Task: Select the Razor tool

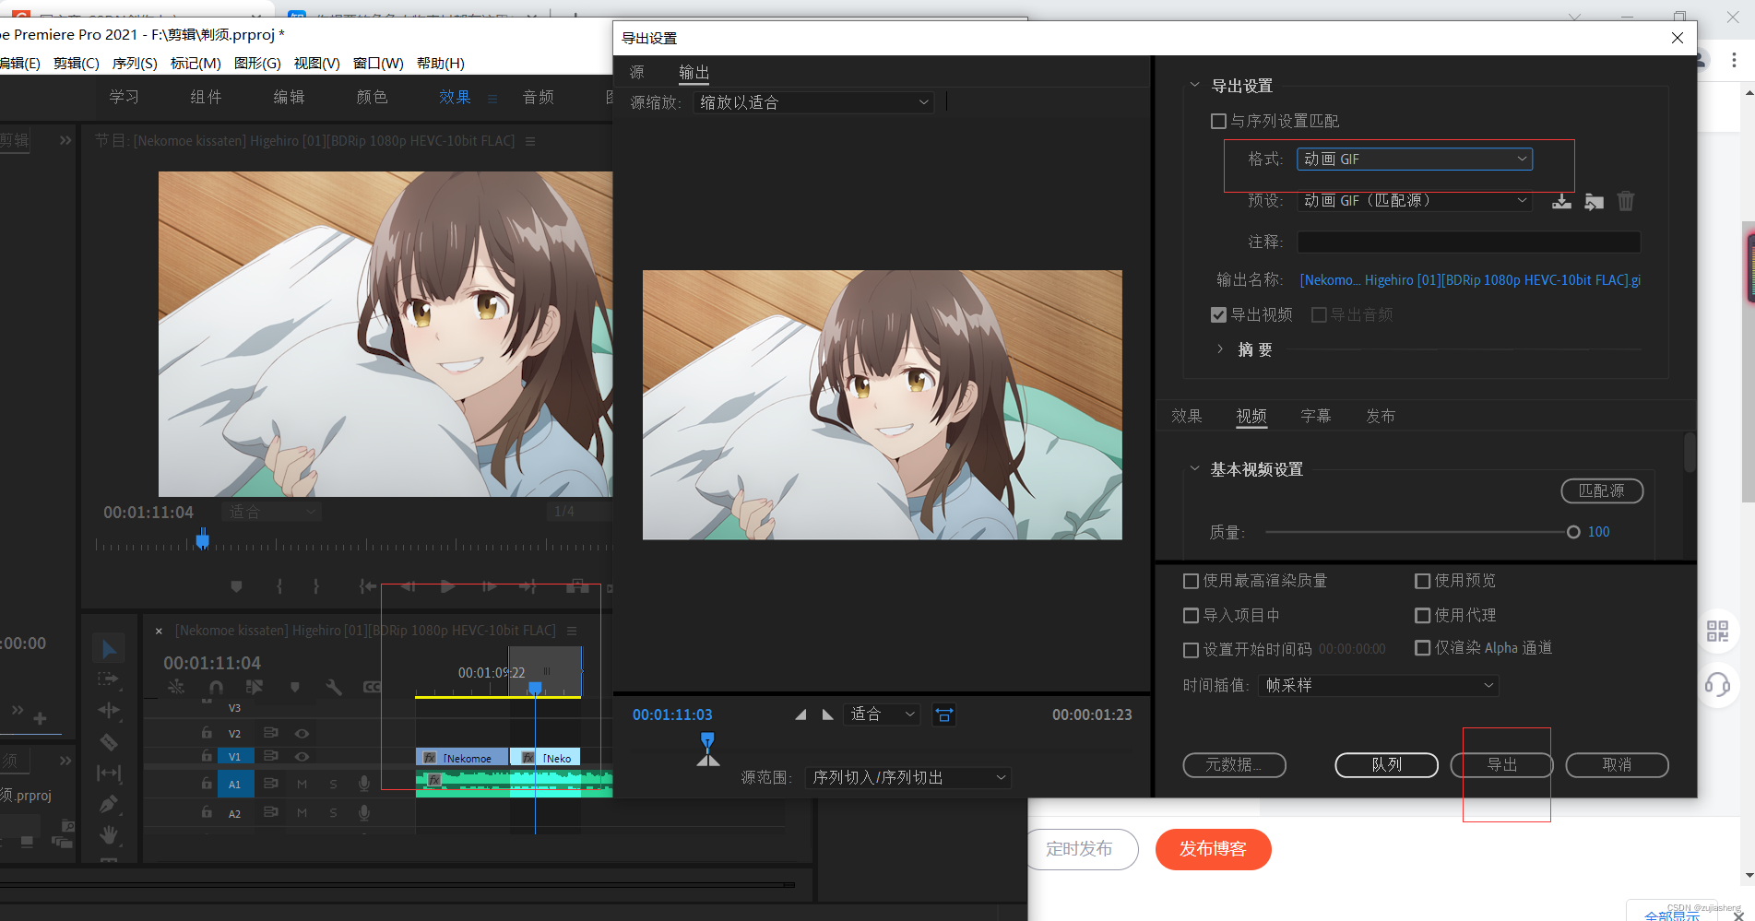Action: (109, 741)
